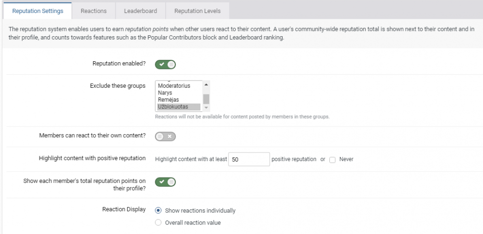Select the Reputation Settings tab
Image resolution: width=483 pixels, height=234 pixels.
[38, 11]
